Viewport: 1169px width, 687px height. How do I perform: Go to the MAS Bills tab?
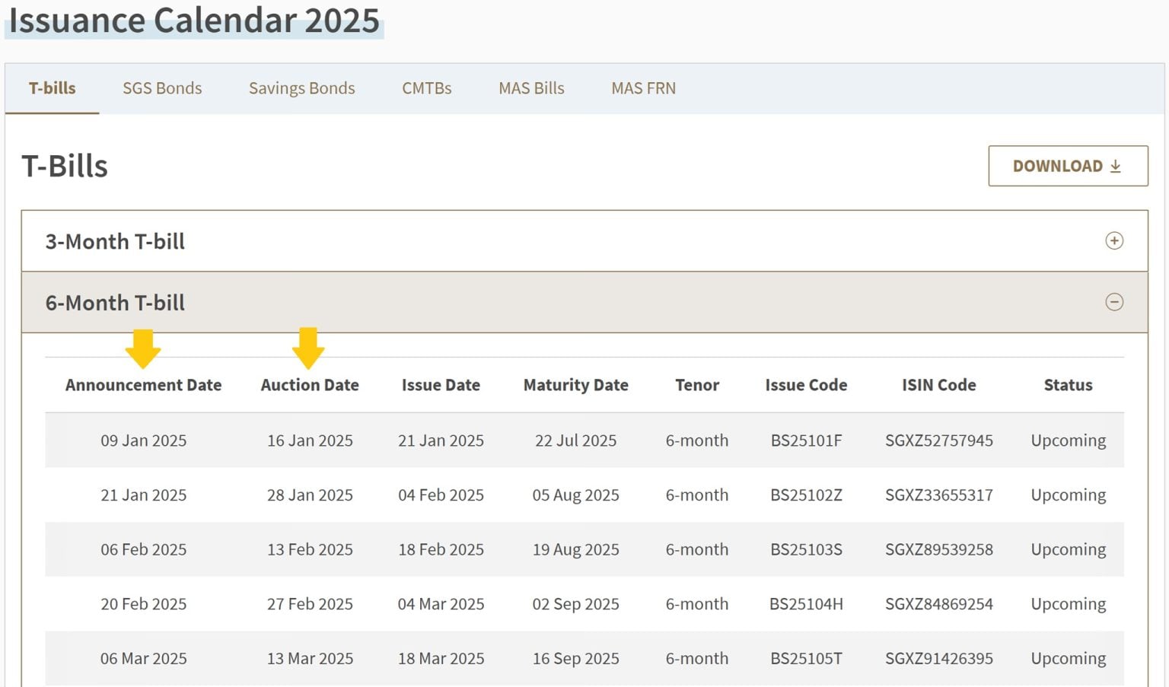531,88
